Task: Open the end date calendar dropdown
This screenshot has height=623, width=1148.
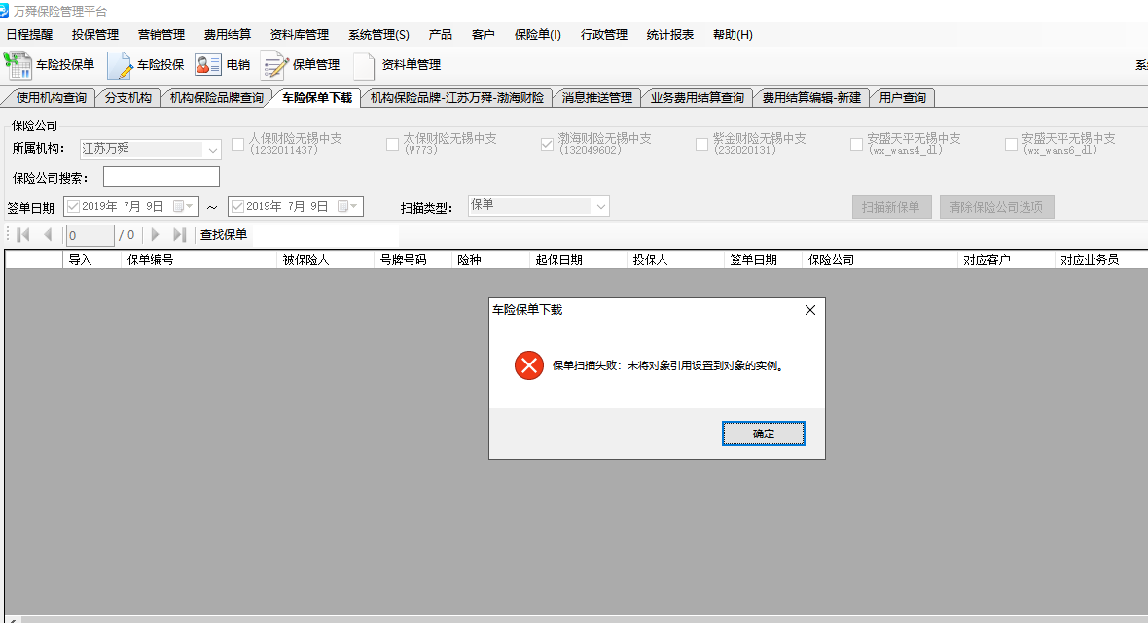Action: coord(347,207)
